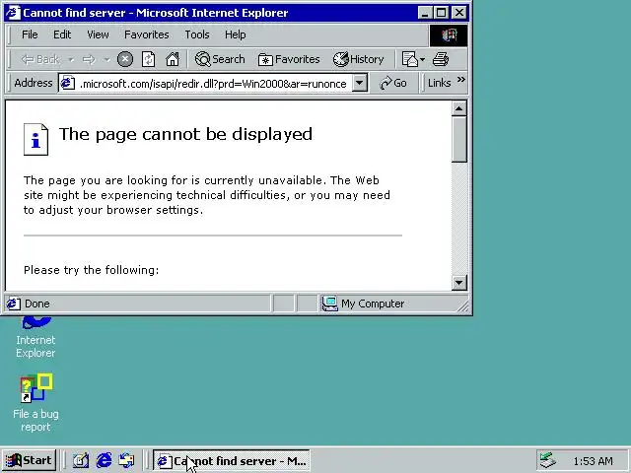Click the vertical scrollbar thumb
Image resolution: width=631 pixels, height=473 pixels.
coord(459,139)
